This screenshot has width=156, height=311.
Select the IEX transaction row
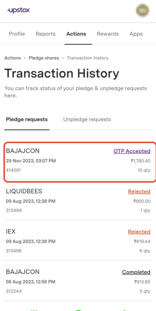(78, 241)
